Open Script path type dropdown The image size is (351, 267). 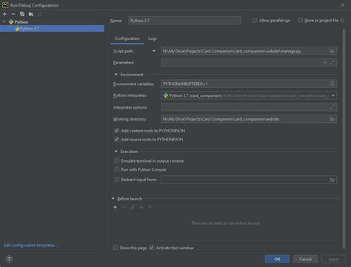tap(154, 51)
